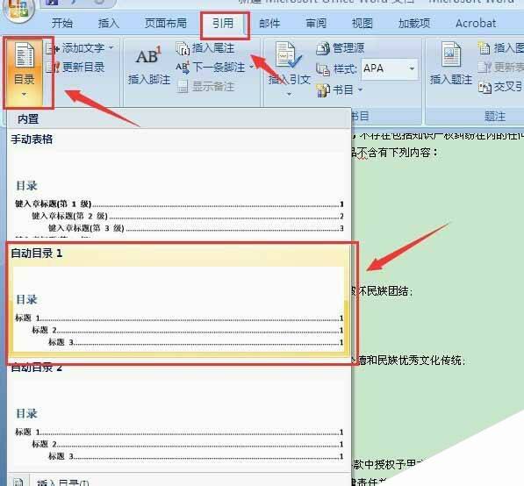Viewport: 524px width, 486px height.
Task: Expand the 添加文字 dropdown arrow
Action: [111, 48]
